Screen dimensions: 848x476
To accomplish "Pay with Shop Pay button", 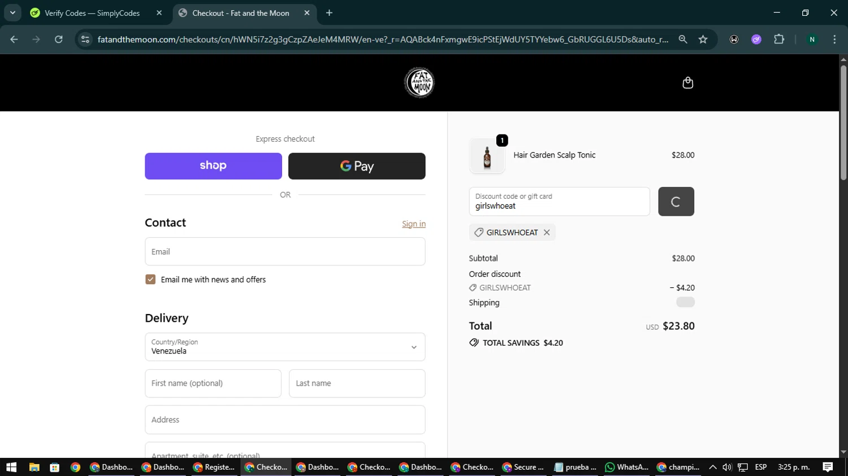I will [x=213, y=166].
